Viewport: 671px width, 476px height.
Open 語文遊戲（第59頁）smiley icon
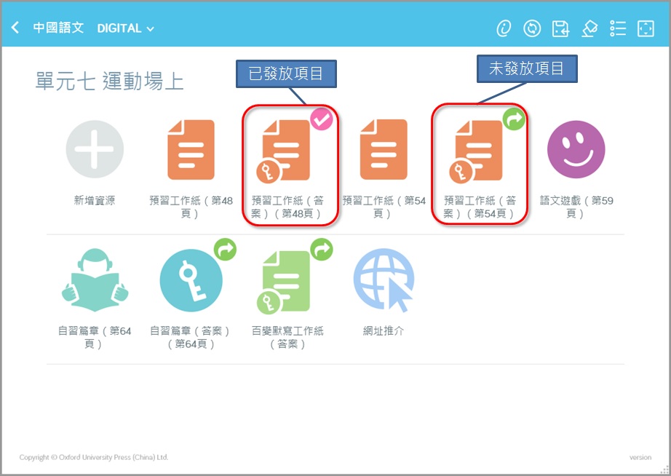point(576,149)
